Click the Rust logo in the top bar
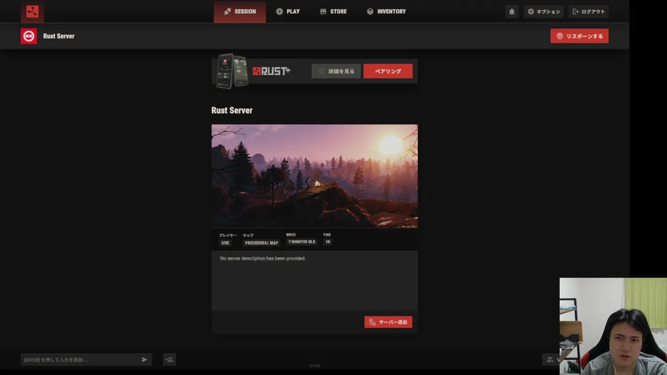This screenshot has height=375, width=667. tap(32, 11)
